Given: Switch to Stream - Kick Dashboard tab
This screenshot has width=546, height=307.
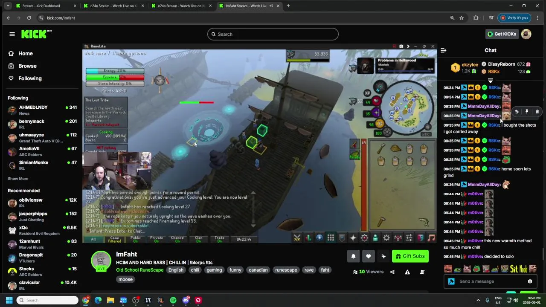Looking at the screenshot, I should tap(46, 6).
